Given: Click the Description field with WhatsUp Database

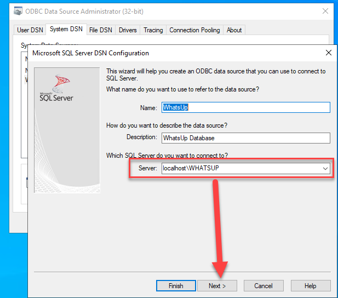Looking at the screenshot, I should tap(246, 138).
